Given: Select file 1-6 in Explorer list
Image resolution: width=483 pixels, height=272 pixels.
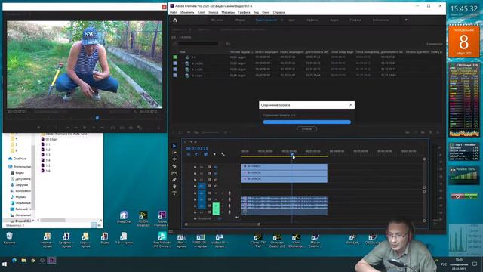Looking at the screenshot, I should (x=45, y=171).
